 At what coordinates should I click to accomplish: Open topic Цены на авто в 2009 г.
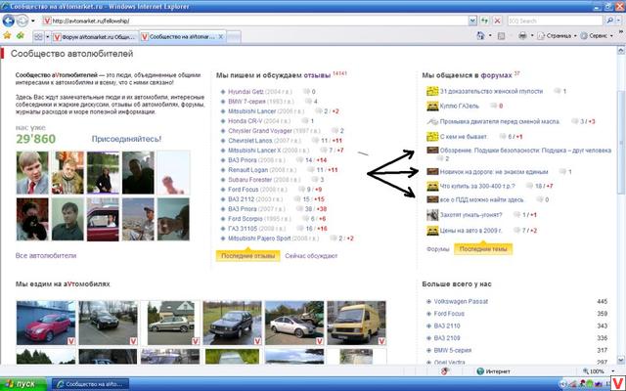pyautogui.click(x=471, y=231)
